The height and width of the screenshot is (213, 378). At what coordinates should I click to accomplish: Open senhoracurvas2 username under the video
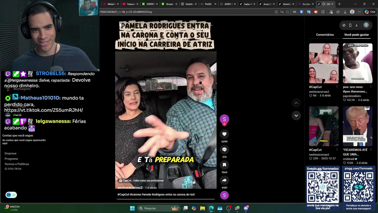click(130, 188)
